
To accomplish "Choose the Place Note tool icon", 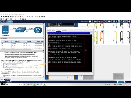I will (x=11, y=19).
